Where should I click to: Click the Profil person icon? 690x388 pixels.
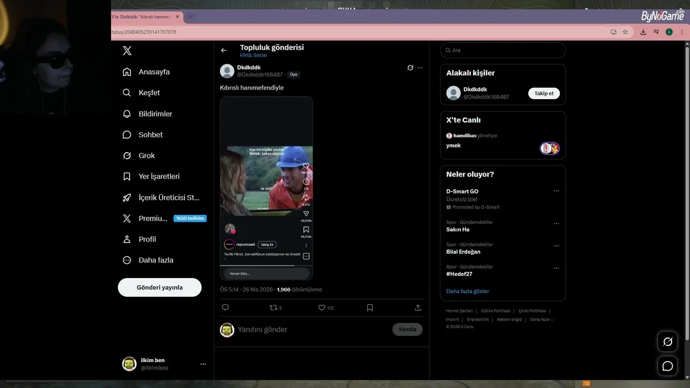(127, 239)
